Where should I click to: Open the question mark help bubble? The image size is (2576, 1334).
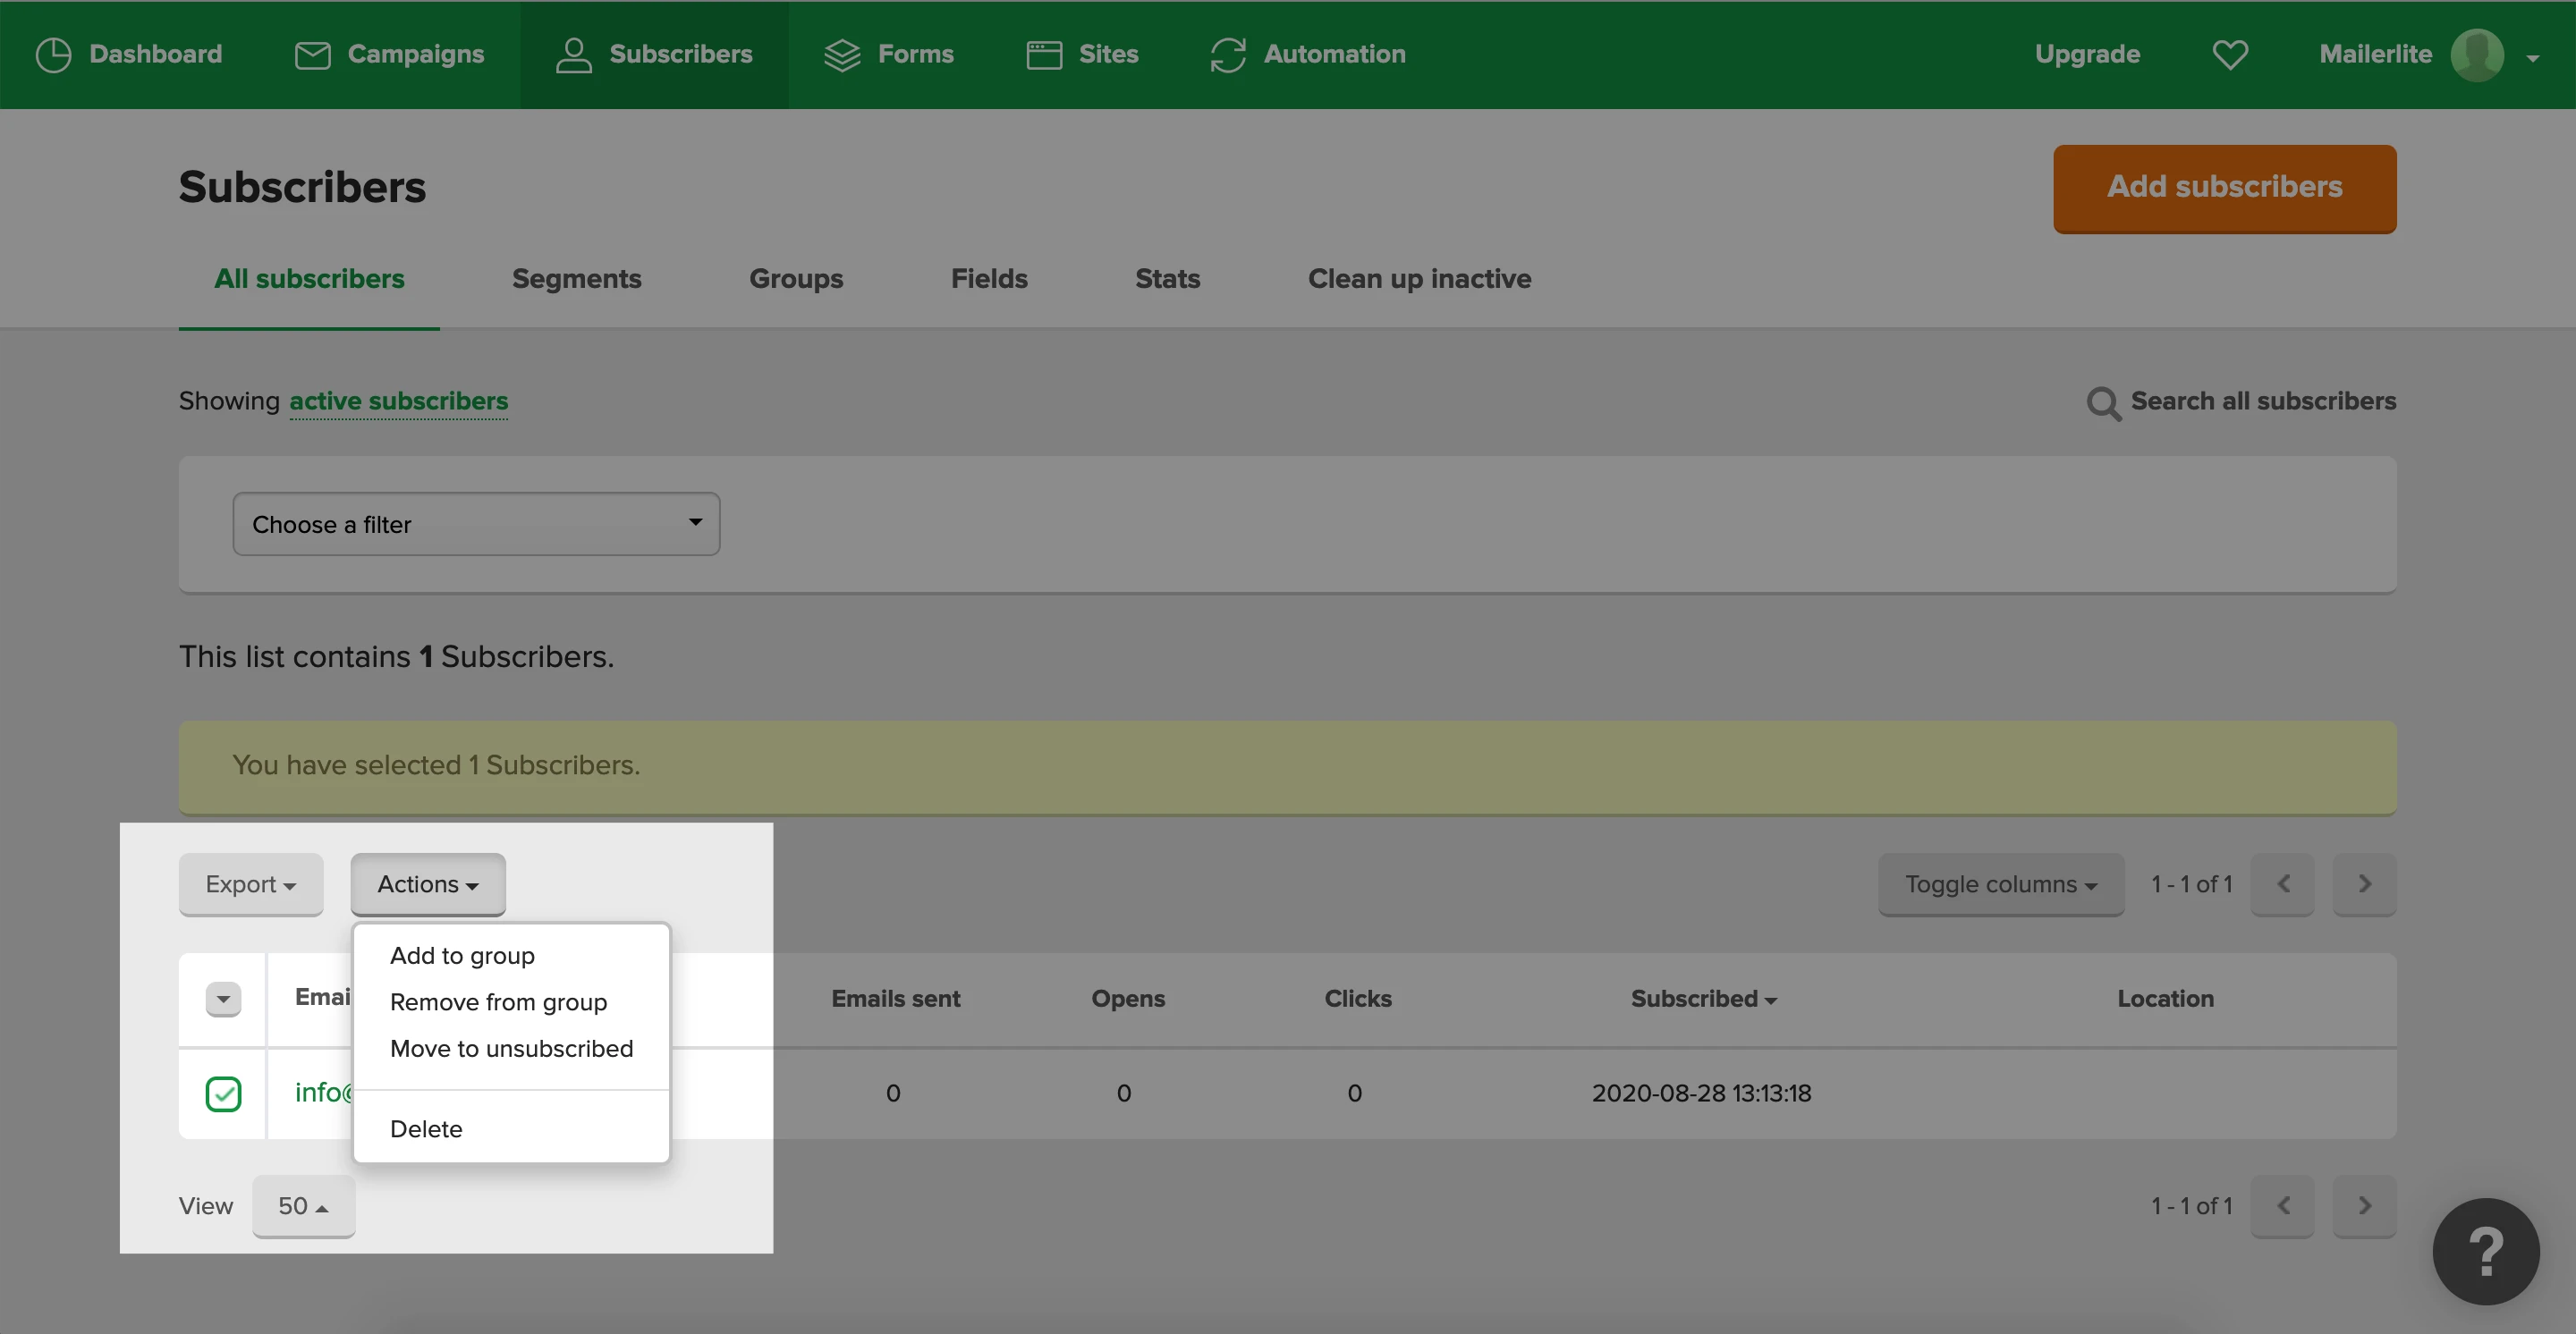tap(2485, 1251)
